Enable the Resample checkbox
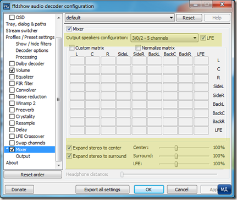 click(x=12, y=123)
